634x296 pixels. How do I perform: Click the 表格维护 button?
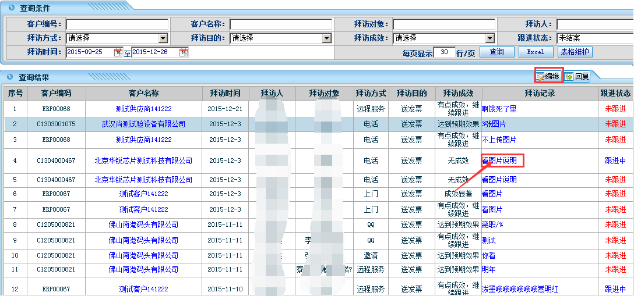click(575, 52)
